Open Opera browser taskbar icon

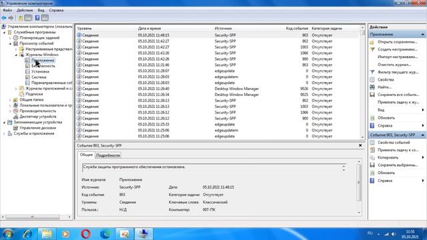(85, 234)
